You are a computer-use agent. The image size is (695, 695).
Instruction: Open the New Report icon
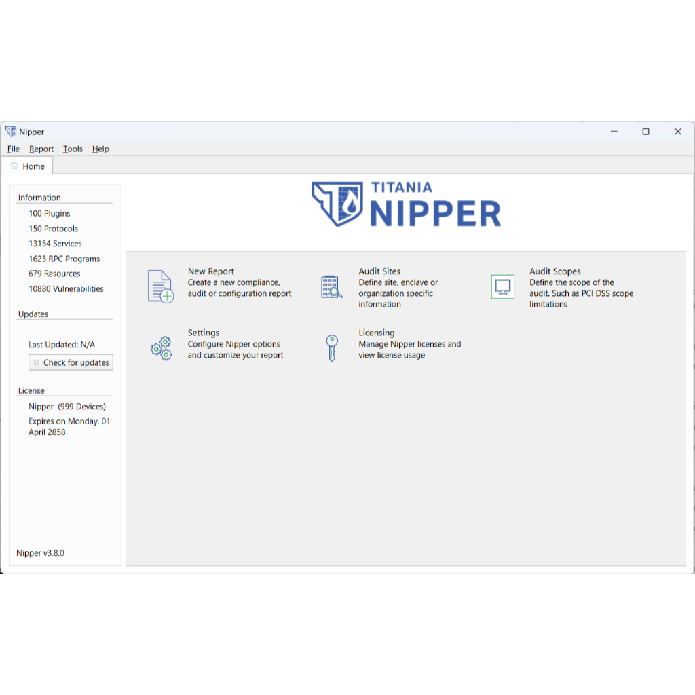(x=160, y=285)
